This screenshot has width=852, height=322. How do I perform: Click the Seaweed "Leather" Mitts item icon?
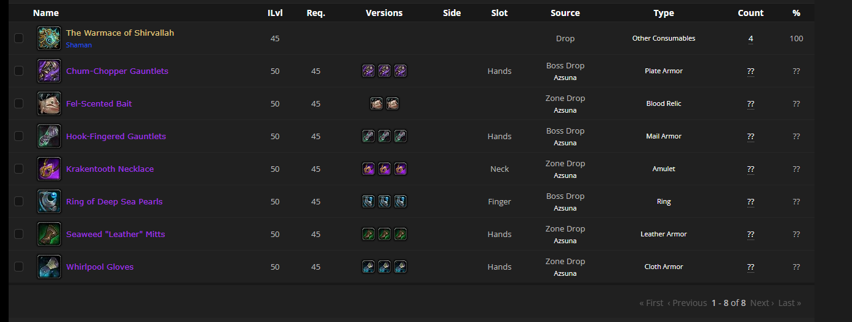[49, 234]
